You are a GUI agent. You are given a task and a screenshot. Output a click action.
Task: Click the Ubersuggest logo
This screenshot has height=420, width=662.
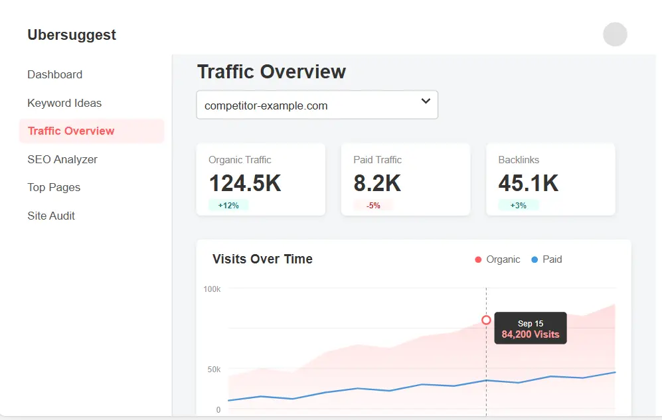71,35
